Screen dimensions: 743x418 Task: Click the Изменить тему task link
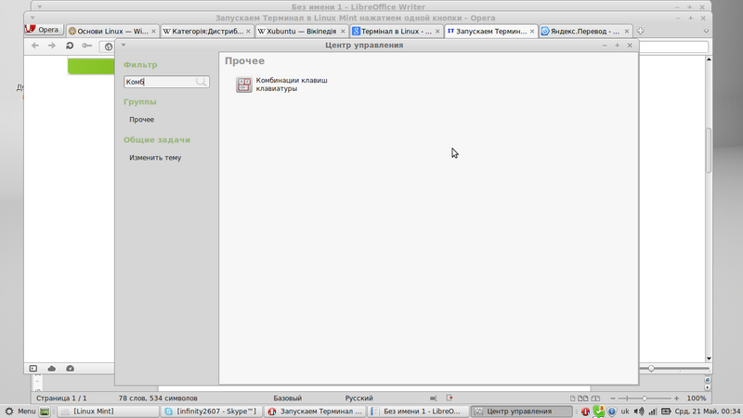pos(155,158)
